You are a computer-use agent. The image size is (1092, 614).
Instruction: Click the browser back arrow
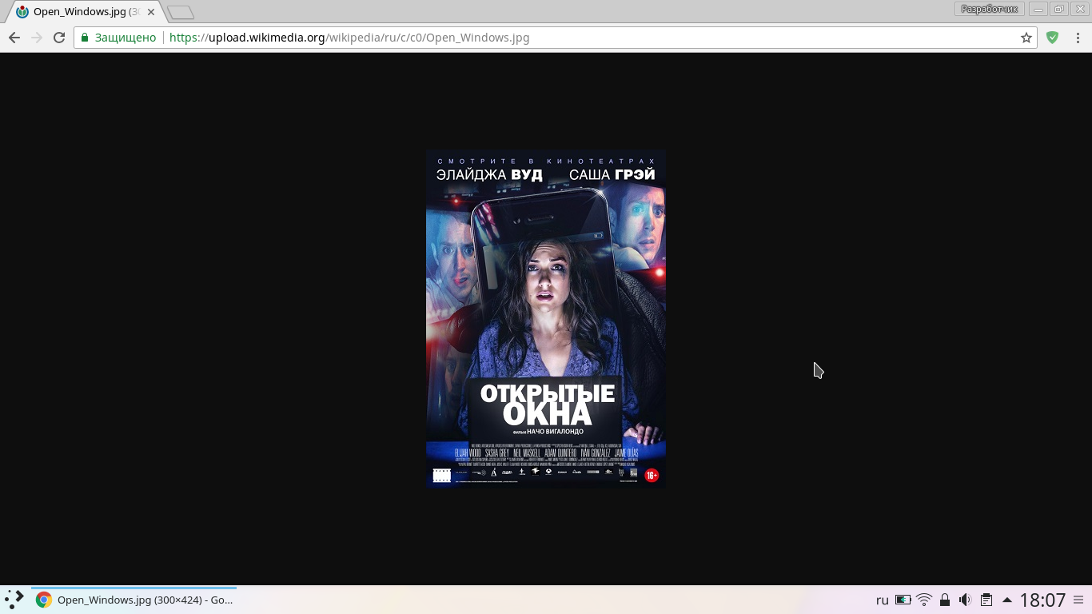pos(14,38)
